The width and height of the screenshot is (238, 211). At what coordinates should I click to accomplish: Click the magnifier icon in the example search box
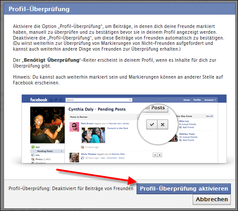pos(130,100)
